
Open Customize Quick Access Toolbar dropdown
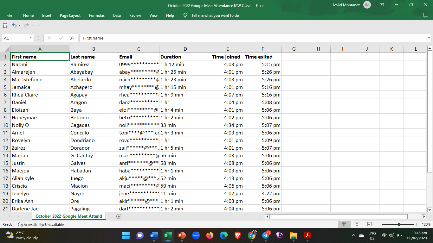39,26
